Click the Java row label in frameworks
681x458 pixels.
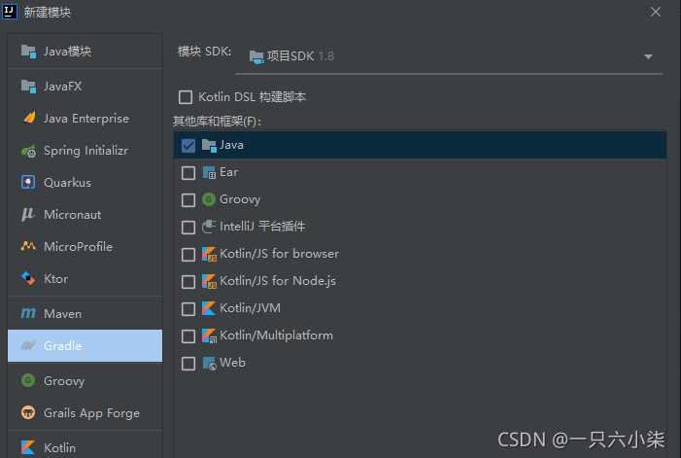[231, 145]
